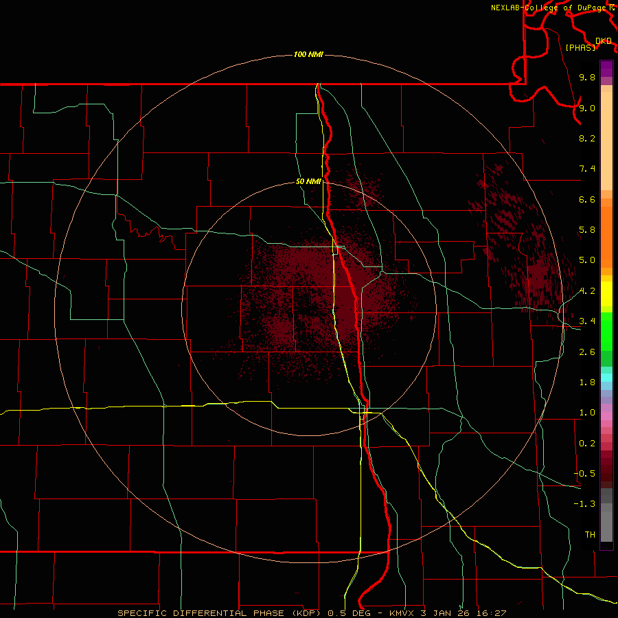Click the 4.2 scale label

587,291
